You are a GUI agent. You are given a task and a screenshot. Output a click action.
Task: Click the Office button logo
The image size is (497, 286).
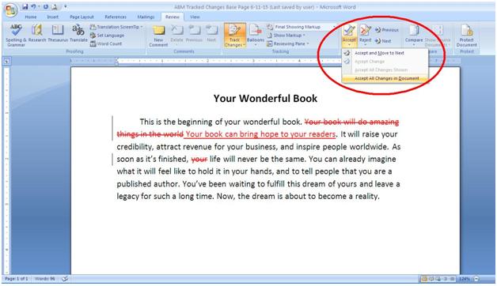[x=11, y=10]
